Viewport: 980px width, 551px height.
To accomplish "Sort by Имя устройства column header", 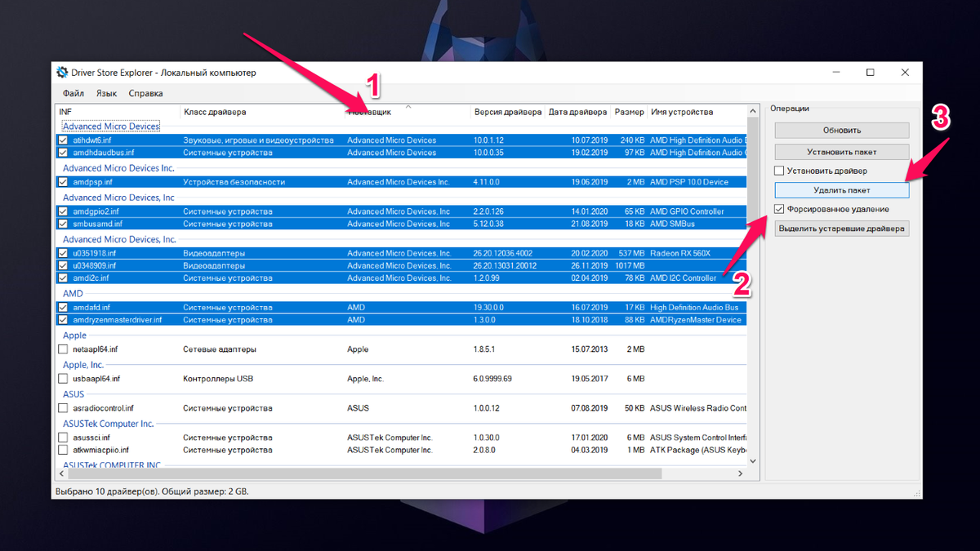I will [697, 112].
